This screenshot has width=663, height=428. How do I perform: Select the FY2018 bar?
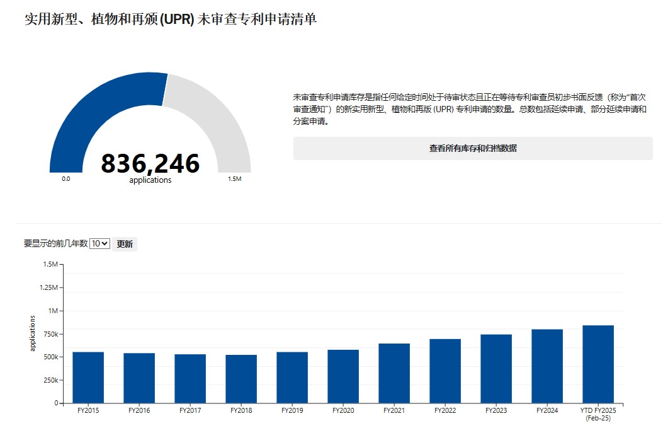tap(241, 378)
